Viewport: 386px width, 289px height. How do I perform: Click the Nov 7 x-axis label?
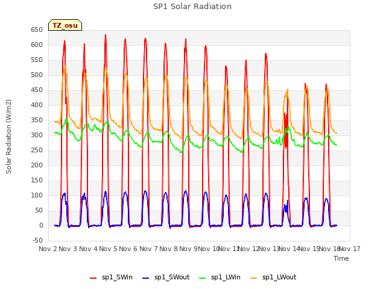(148, 249)
